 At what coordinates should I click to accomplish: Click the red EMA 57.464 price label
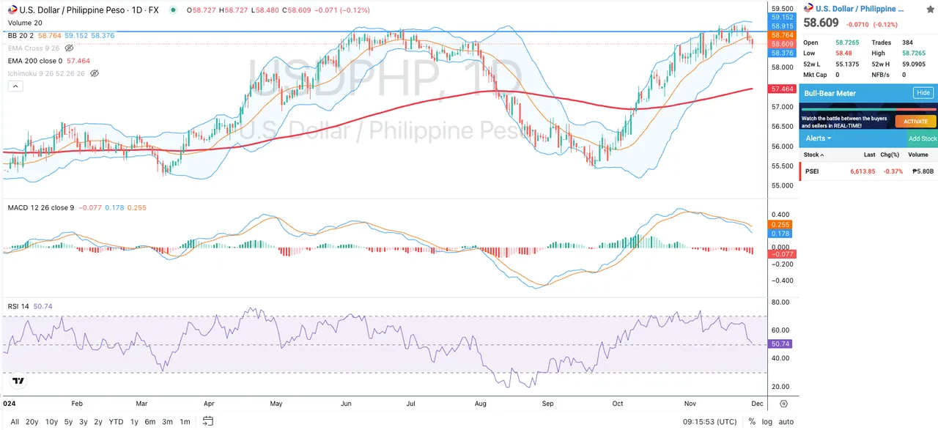tap(782, 89)
